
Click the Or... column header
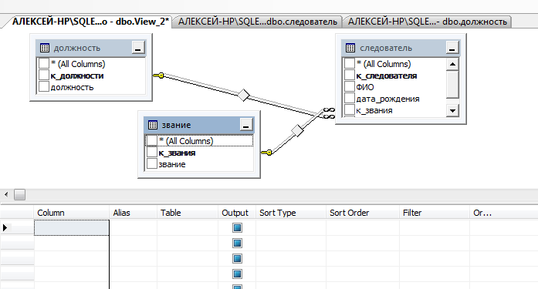click(x=503, y=213)
